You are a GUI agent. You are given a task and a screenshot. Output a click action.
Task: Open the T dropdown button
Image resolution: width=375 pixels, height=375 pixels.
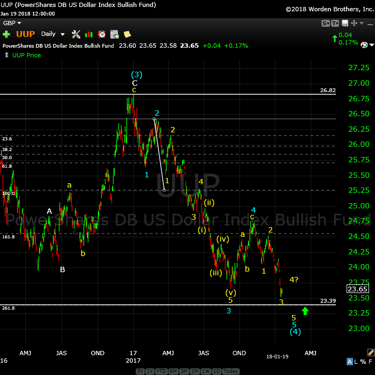[x=335, y=23]
